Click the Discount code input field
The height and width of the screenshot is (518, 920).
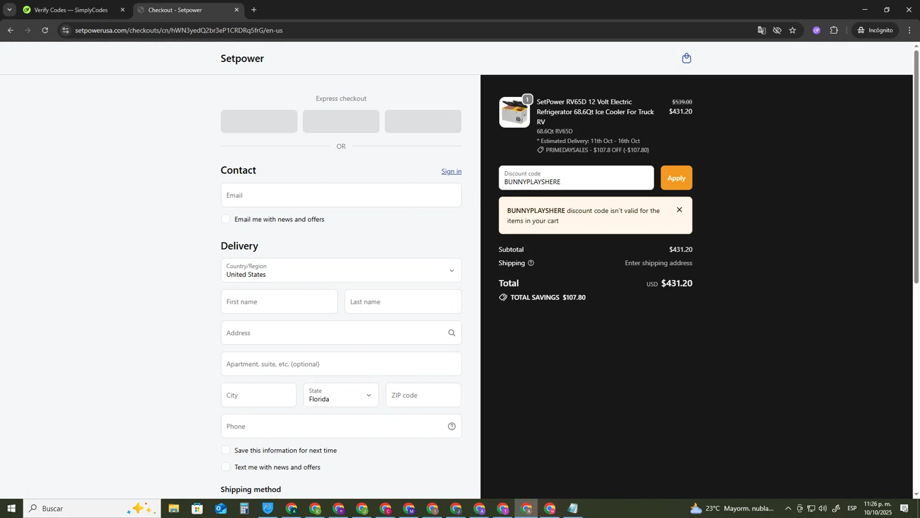pyautogui.click(x=576, y=178)
